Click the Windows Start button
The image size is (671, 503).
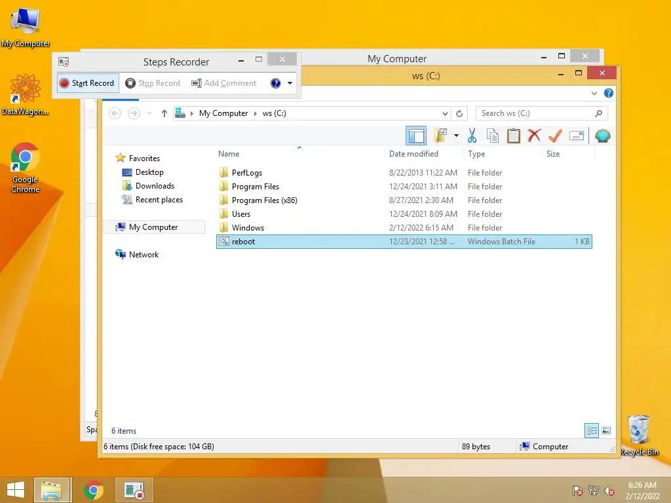point(16,490)
